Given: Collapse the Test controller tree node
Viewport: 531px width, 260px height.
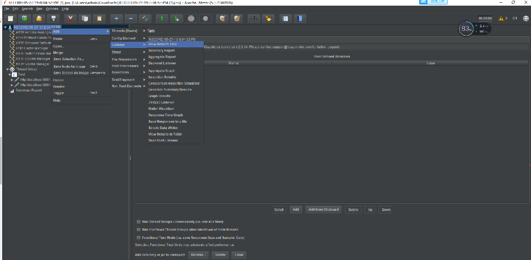Looking at the screenshot, I should click(10, 75).
